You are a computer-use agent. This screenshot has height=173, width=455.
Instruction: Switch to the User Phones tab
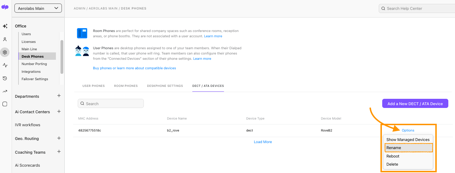point(94,86)
